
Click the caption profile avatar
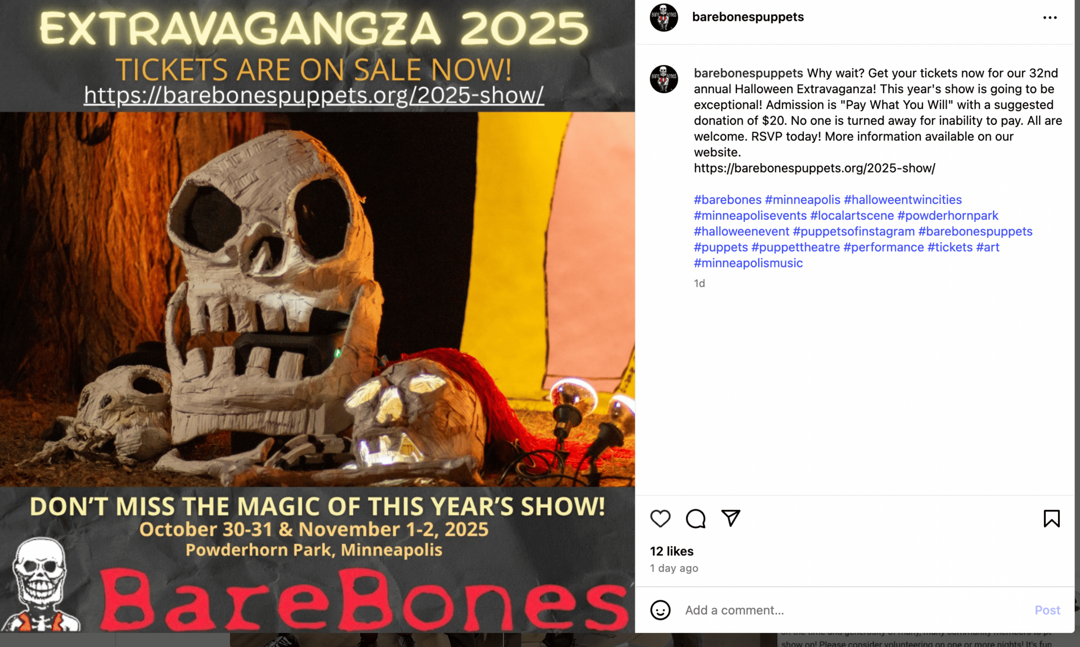click(x=664, y=79)
